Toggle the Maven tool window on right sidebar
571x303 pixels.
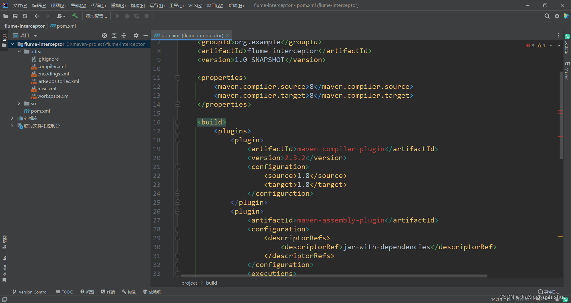click(567, 71)
